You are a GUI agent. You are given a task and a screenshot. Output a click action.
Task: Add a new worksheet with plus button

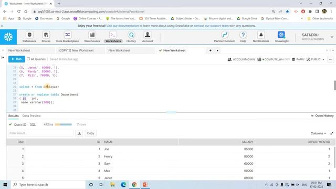210,50
